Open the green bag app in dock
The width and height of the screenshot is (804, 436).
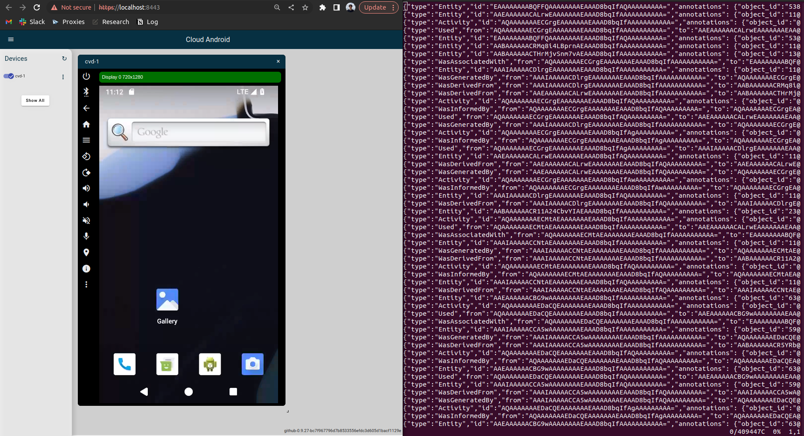pos(167,364)
